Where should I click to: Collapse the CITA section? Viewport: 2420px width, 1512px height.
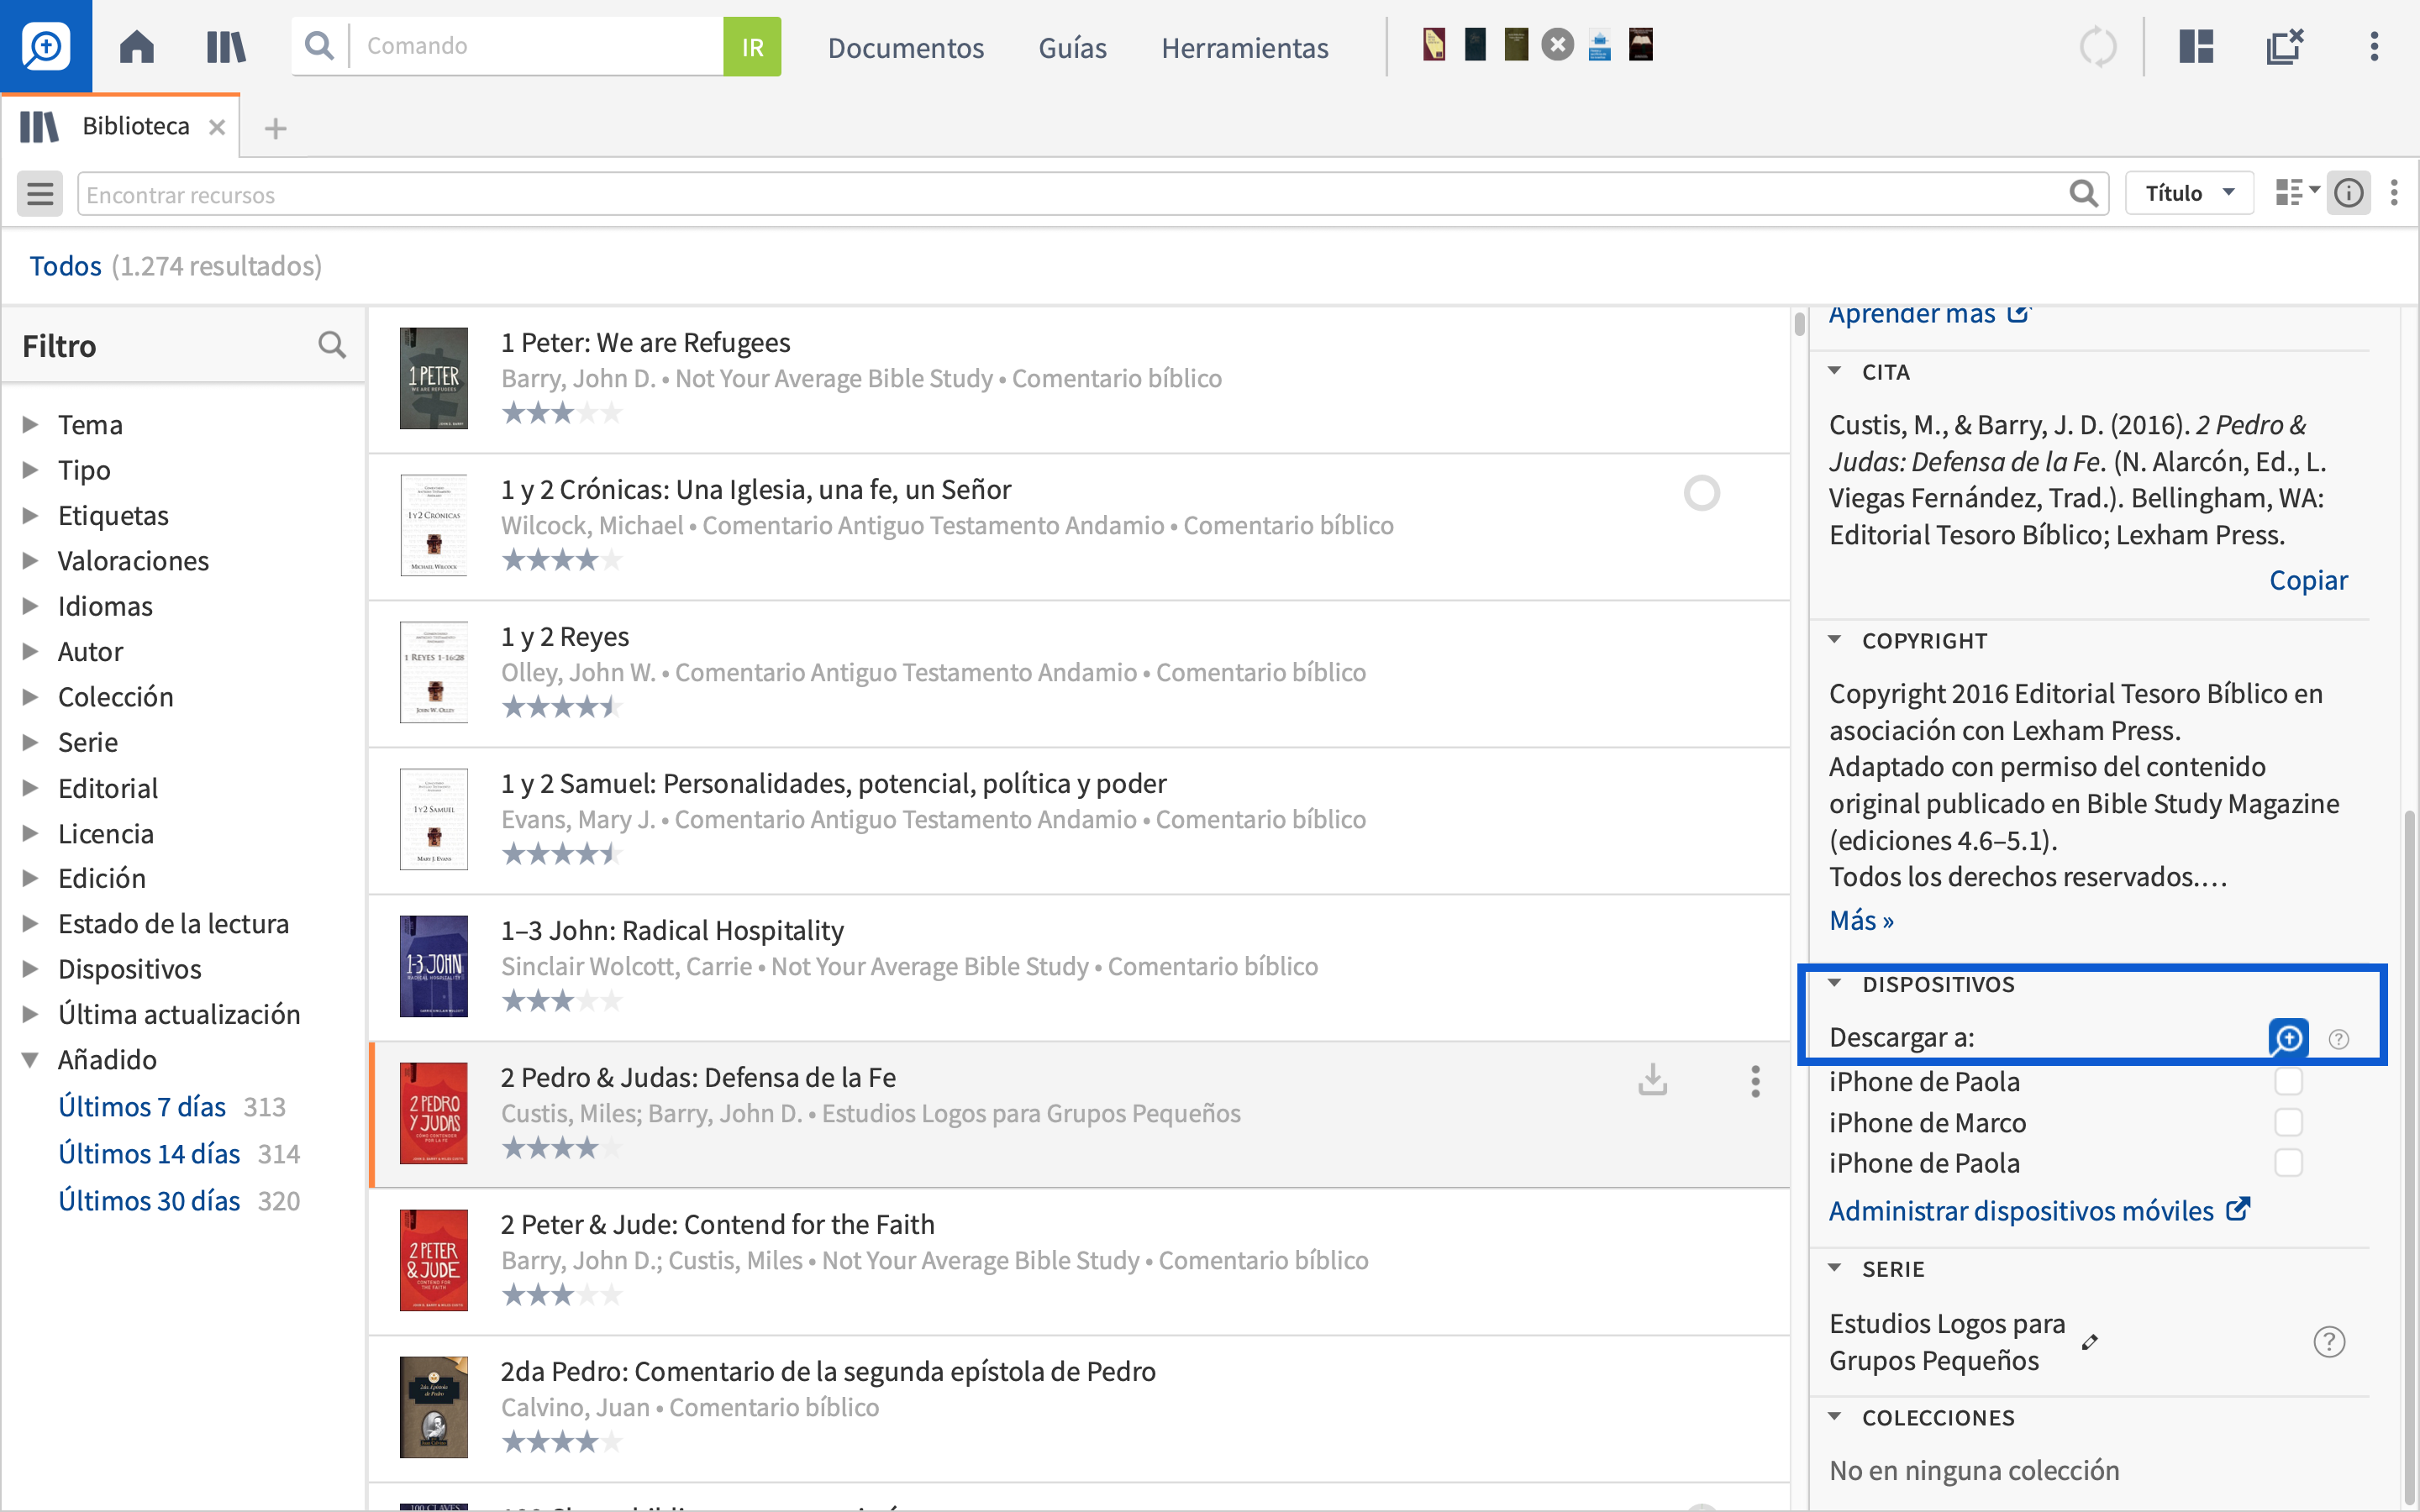(x=1834, y=371)
